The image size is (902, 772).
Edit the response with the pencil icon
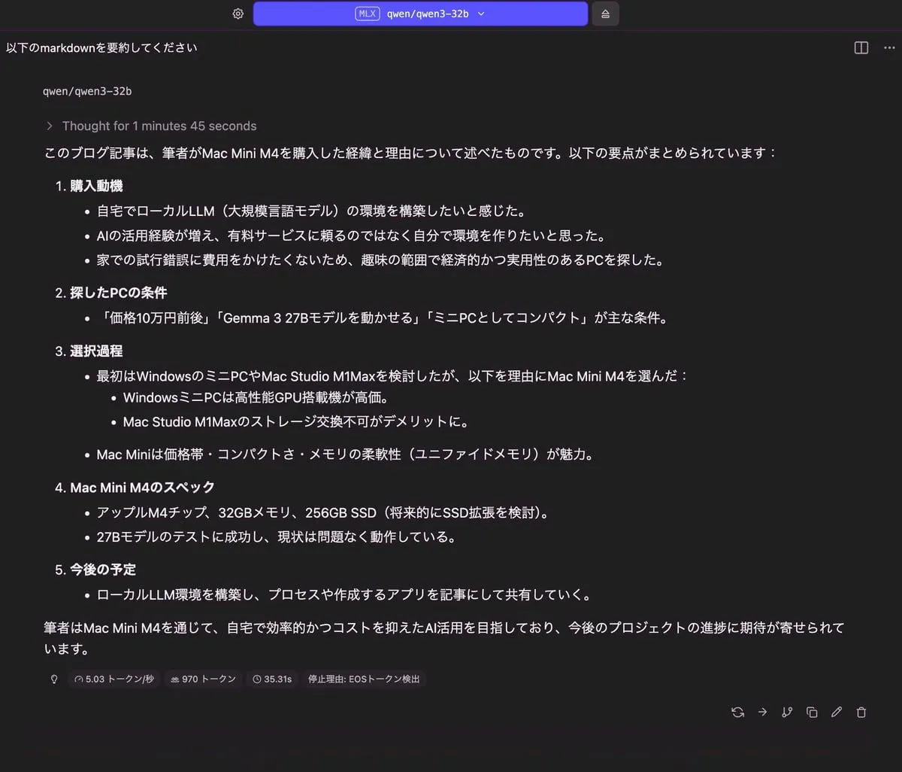coord(837,712)
